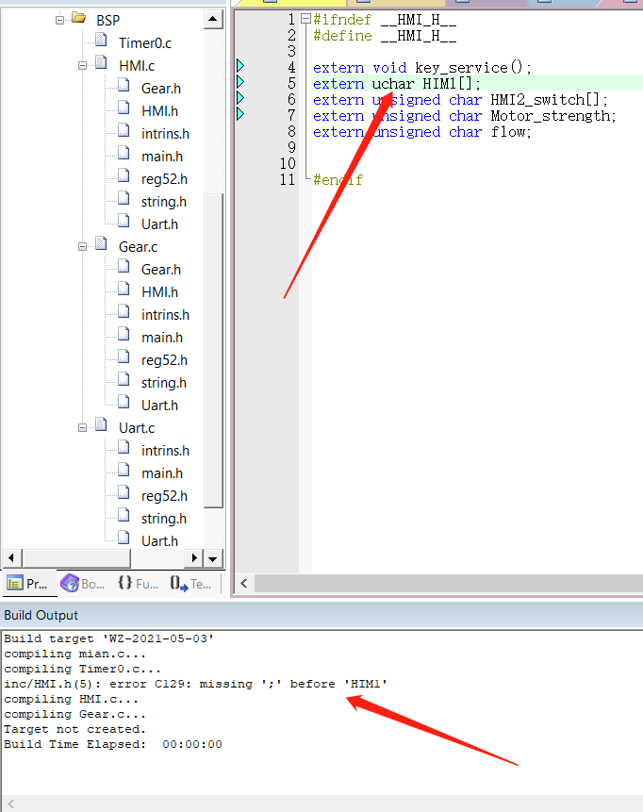
Task: Click the string.h file icon under Uart.c
Action: click(124, 515)
